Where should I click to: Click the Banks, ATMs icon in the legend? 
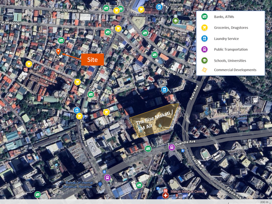204,17
